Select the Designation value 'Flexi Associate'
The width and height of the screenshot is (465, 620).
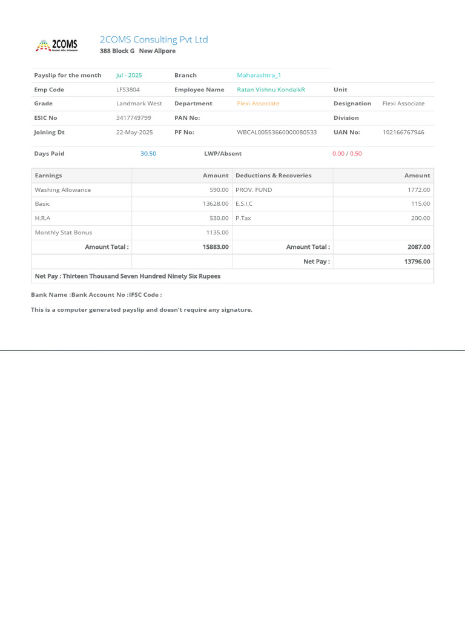(403, 104)
